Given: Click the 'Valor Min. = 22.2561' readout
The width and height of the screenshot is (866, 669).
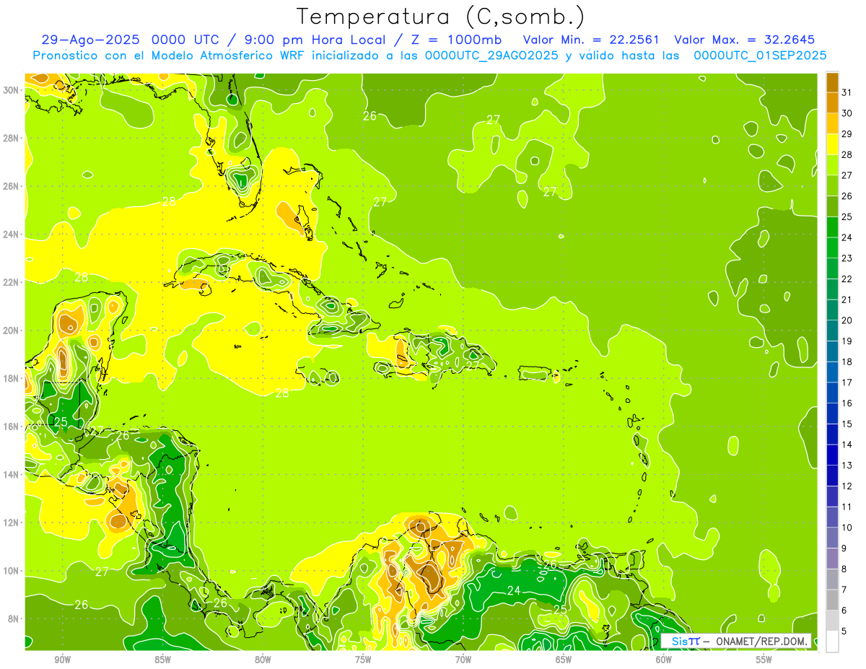Looking at the screenshot, I should pyautogui.click(x=590, y=40).
